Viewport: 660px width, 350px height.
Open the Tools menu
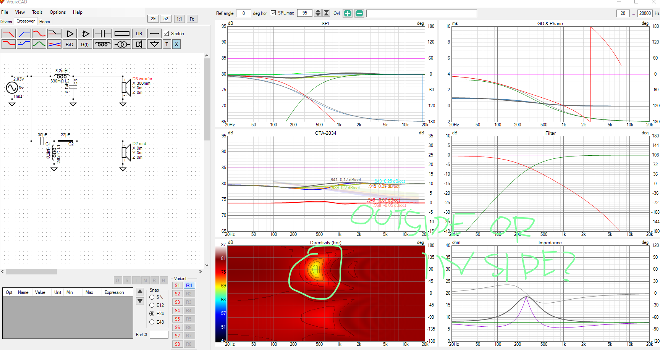(37, 12)
